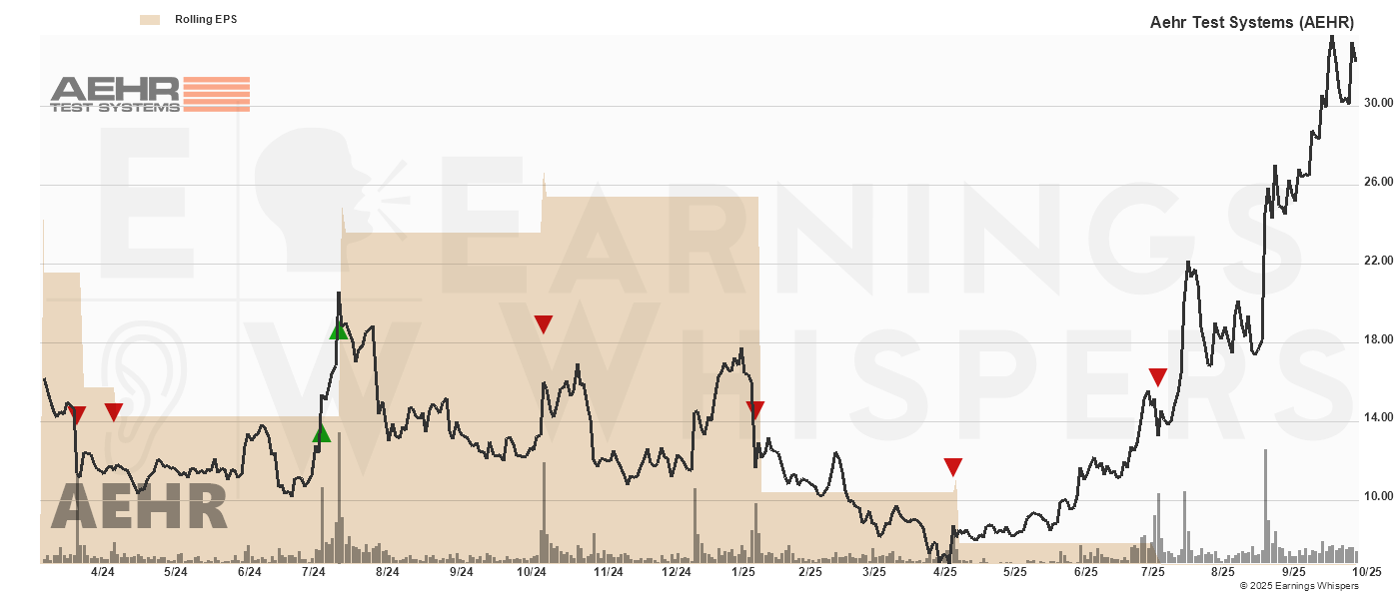Click the large AEHR ticker watermark
The width and height of the screenshot is (1399, 599).
pos(140,506)
